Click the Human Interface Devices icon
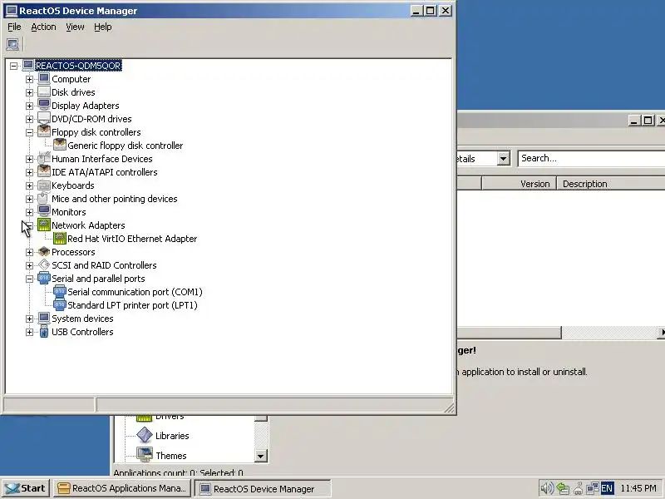 tap(44, 158)
